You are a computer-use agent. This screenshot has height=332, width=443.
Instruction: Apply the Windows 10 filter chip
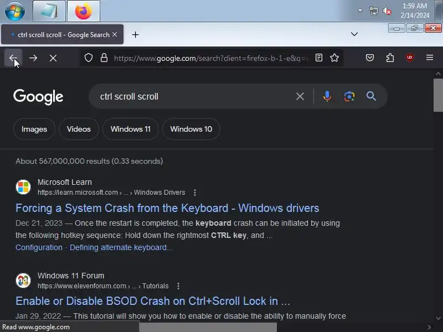191,129
